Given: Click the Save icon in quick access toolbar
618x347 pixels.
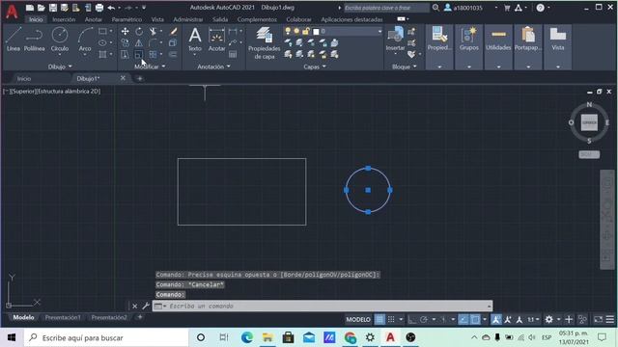Looking at the screenshot, I should (53, 8).
